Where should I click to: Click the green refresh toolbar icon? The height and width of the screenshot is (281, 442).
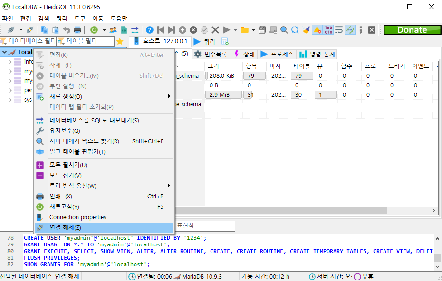[94, 30]
